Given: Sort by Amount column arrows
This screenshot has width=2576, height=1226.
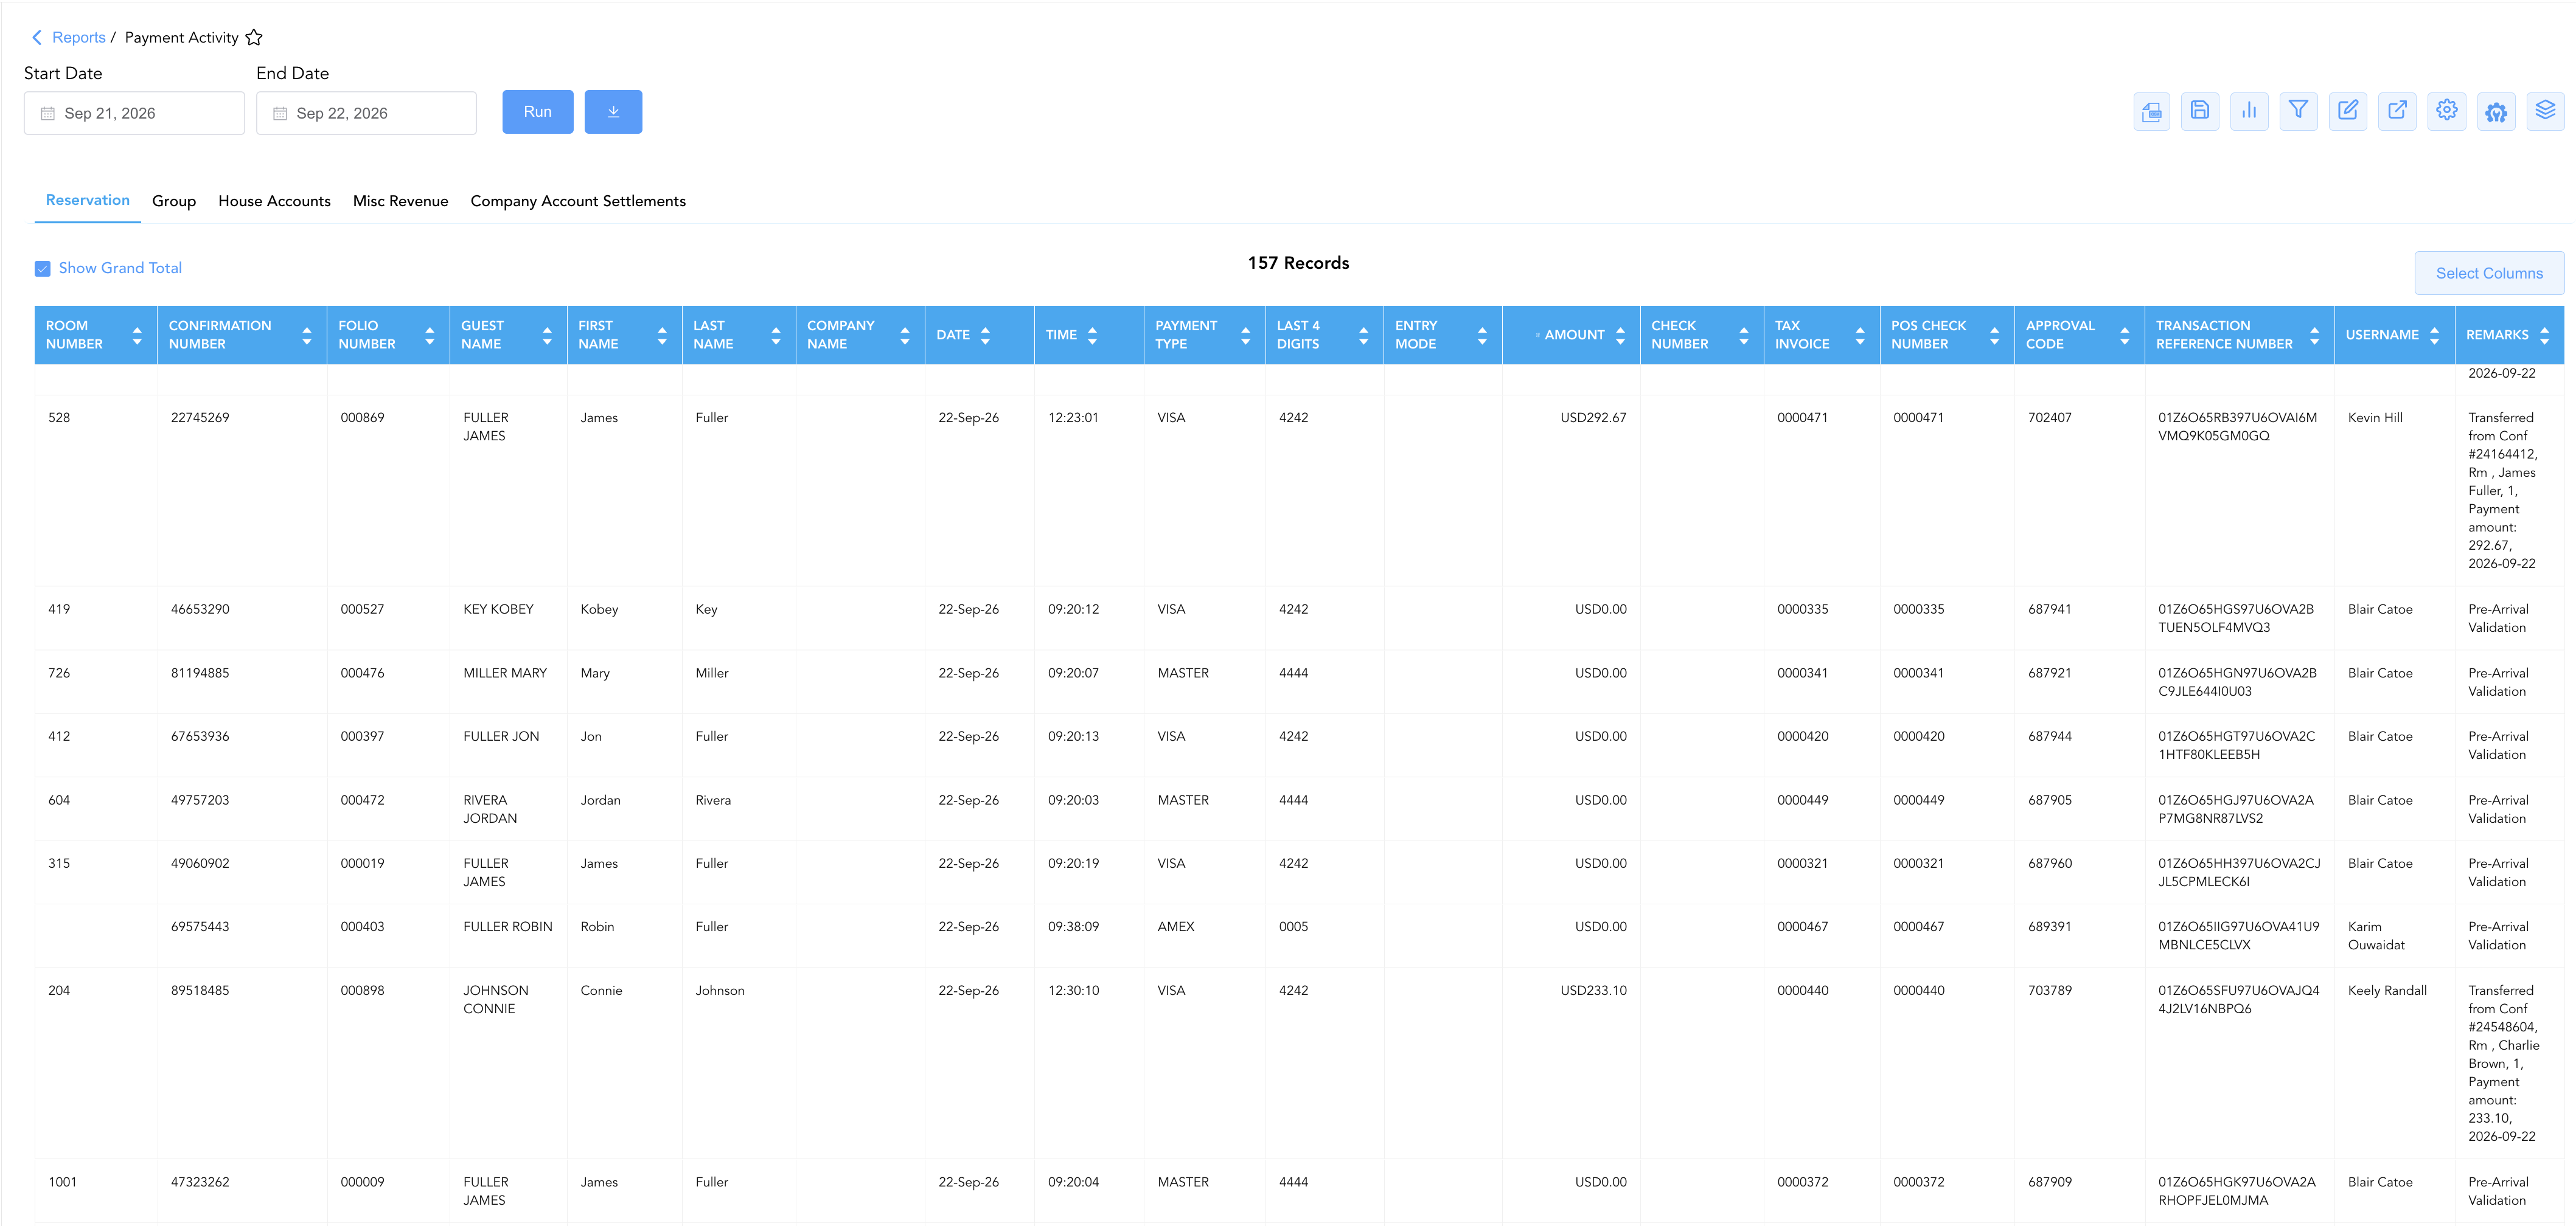Looking at the screenshot, I should pos(1620,334).
